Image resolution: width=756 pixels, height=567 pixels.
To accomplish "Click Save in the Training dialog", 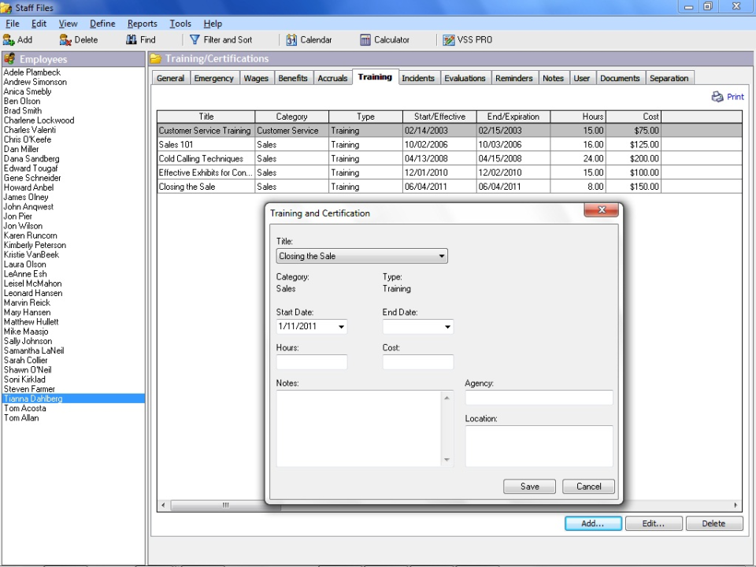I will coord(529,487).
